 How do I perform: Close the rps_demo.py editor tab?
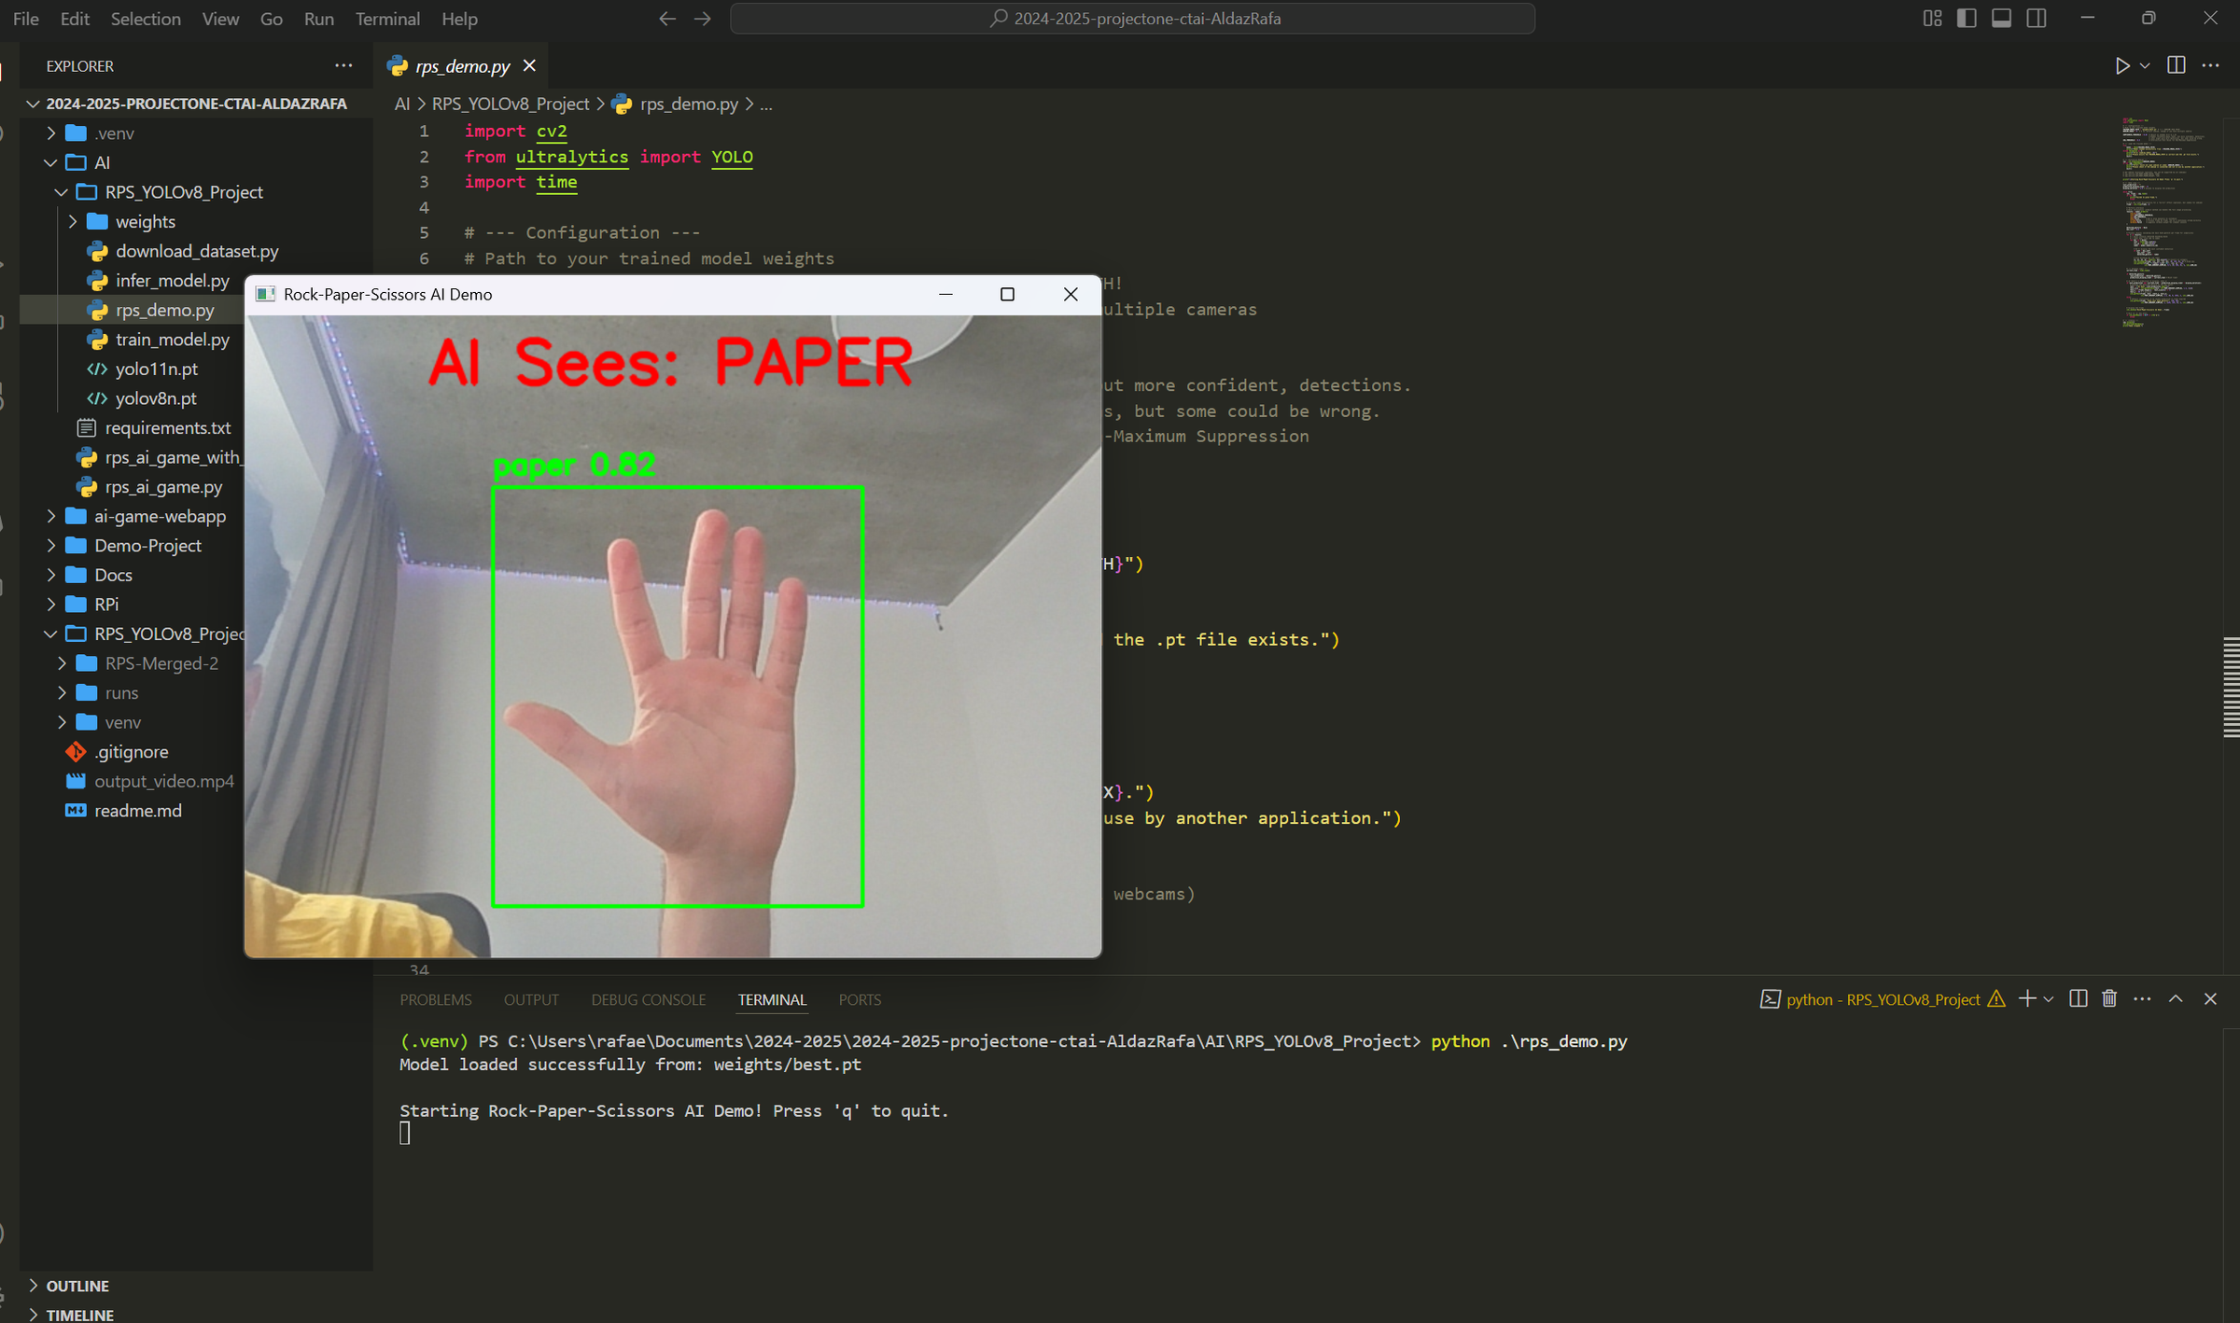pos(529,65)
